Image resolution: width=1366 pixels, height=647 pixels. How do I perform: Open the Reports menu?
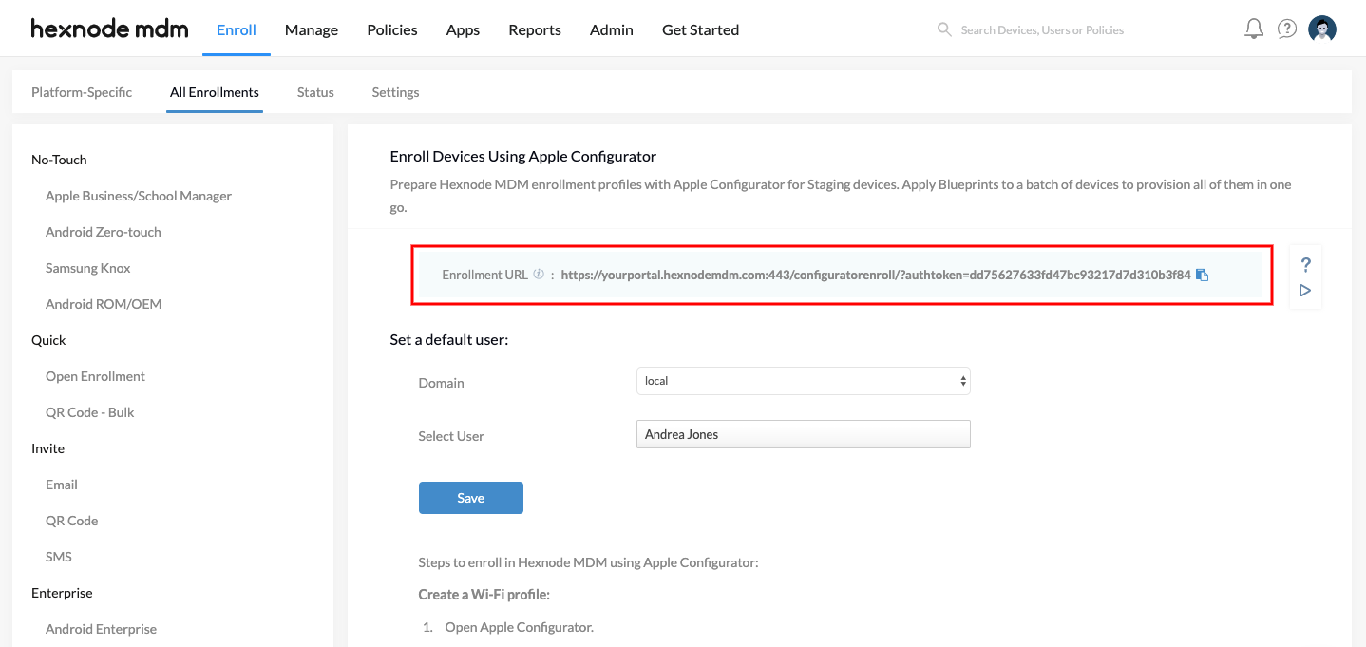535,29
